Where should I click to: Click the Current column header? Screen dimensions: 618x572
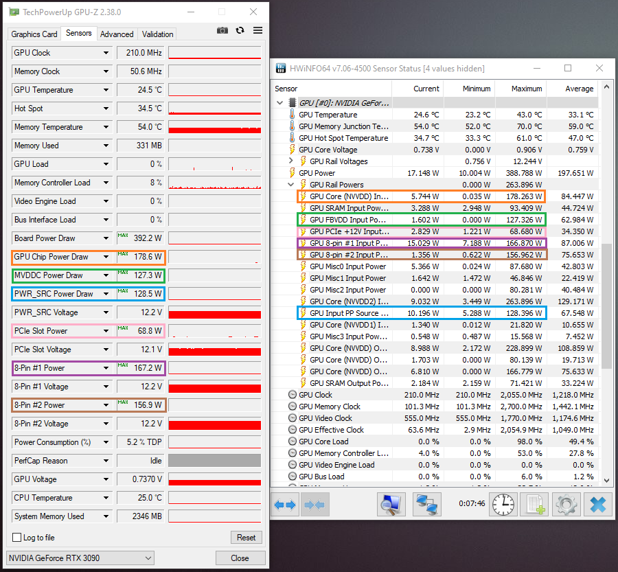(x=417, y=89)
